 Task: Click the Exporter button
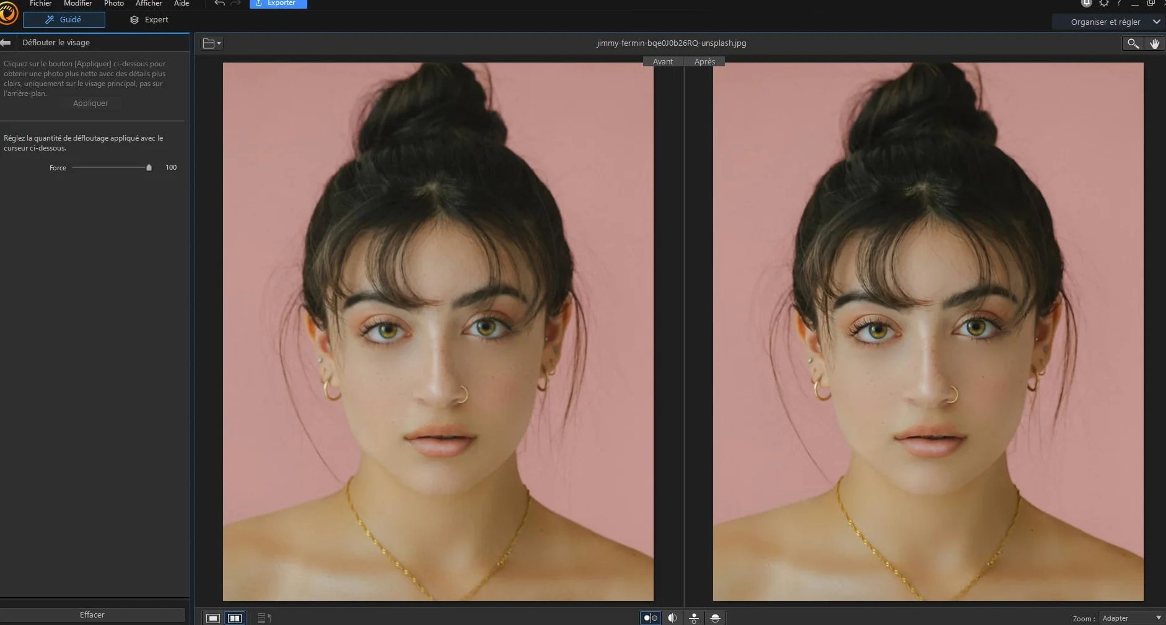[278, 4]
